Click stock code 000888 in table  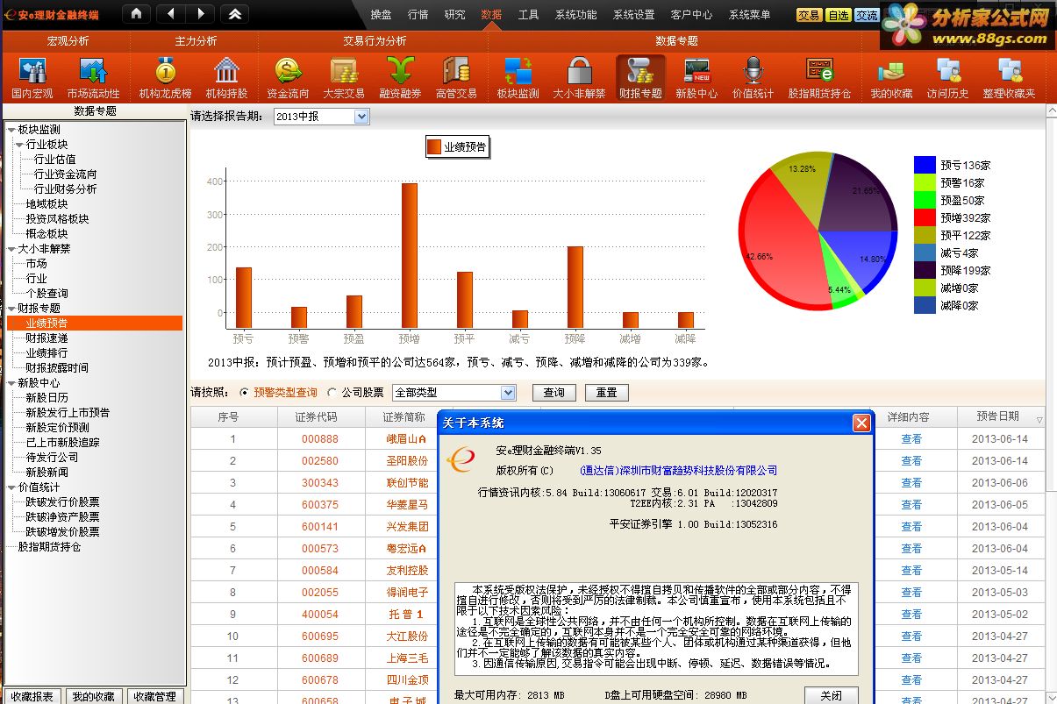[x=320, y=439]
